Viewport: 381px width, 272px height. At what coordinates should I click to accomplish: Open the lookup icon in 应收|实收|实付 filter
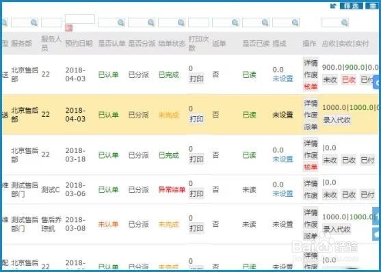344,23
